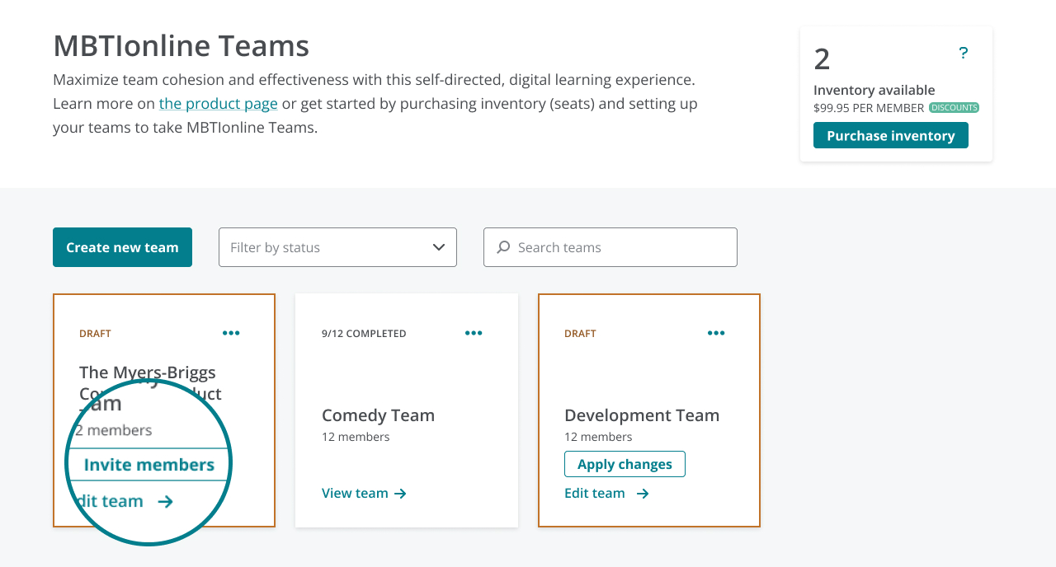Open Edit team link on Myers-Briggs card
The width and height of the screenshot is (1056, 567).
pyautogui.click(x=124, y=501)
